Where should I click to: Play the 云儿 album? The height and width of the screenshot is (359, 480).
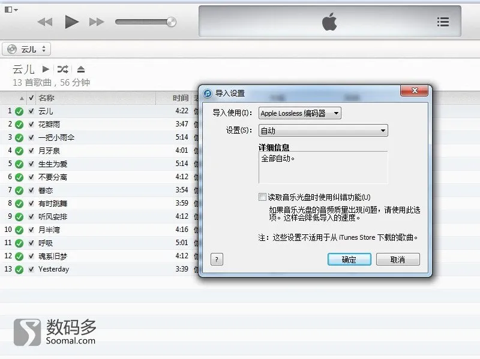(46, 69)
